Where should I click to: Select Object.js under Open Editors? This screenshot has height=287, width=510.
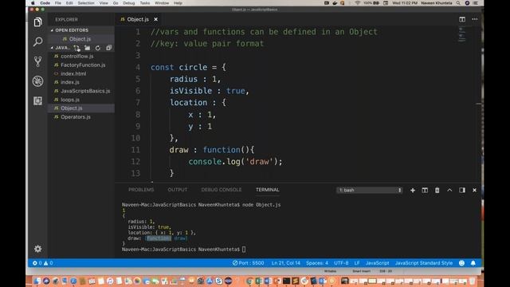(80, 39)
